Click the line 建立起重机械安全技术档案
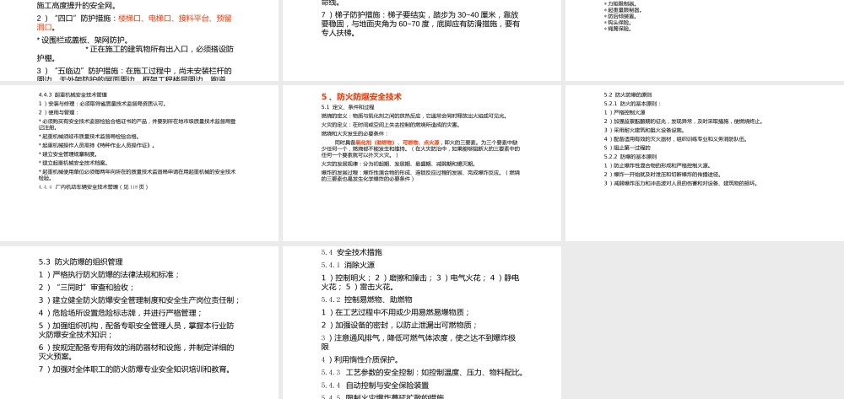This screenshot has height=399, width=844. [x=73, y=163]
